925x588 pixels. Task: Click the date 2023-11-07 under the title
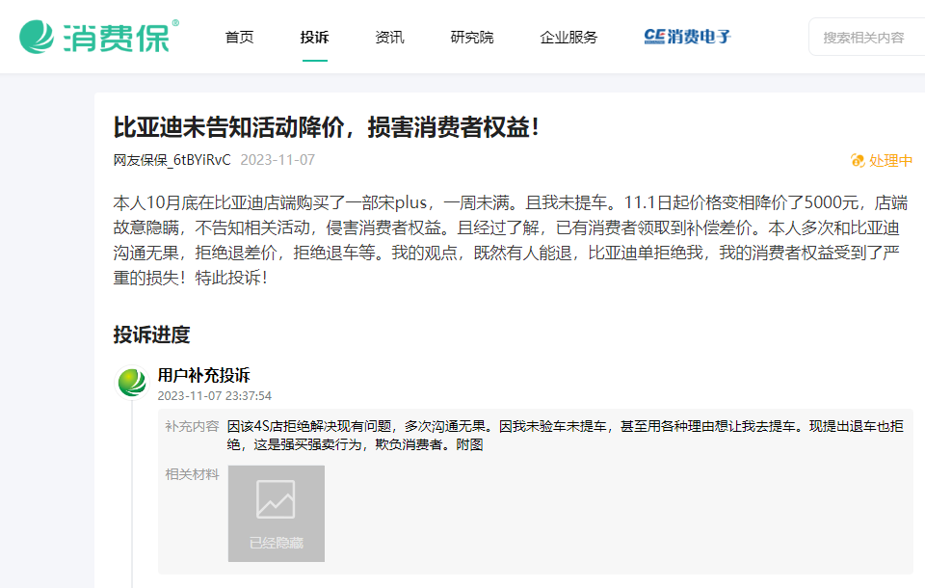(277, 160)
